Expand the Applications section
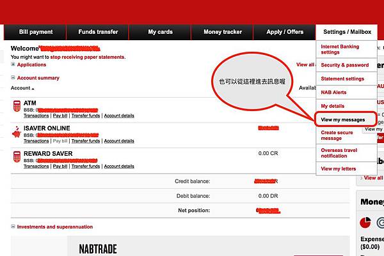This screenshot has height=256, width=384. 13,64
